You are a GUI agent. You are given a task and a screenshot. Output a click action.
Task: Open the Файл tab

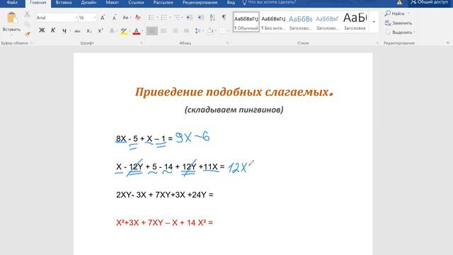pos(12,2)
